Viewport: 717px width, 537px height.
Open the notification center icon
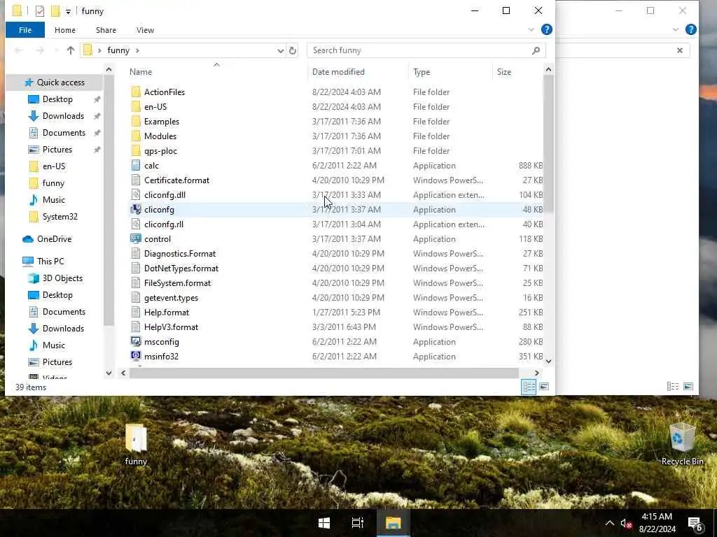695,524
